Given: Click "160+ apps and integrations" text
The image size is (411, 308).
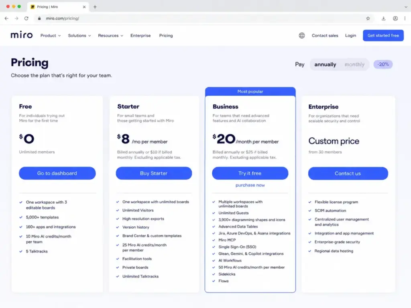Looking at the screenshot, I should pyautogui.click(x=51, y=227).
